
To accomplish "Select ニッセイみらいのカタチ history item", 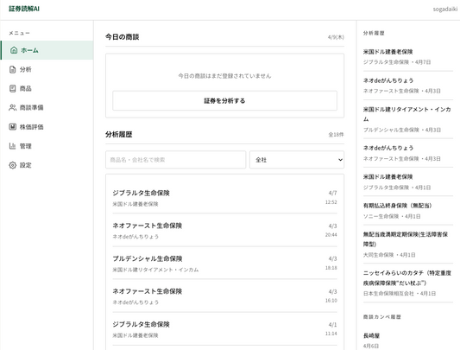I will [x=408, y=283].
